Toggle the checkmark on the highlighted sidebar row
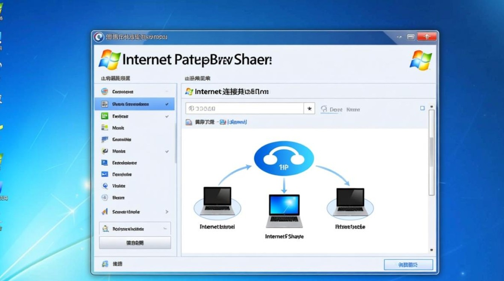 [x=167, y=104]
